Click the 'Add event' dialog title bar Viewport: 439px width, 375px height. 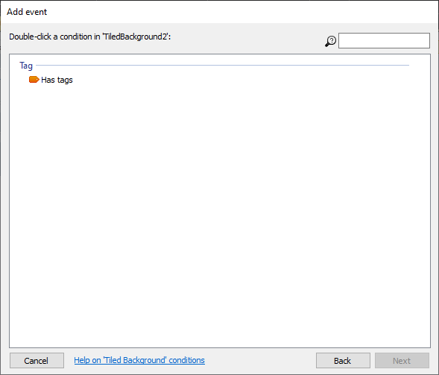click(219, 12)
